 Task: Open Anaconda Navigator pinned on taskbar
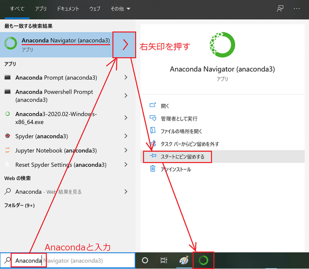pos(203,260)
